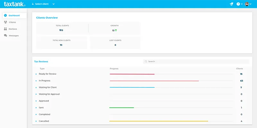Click the Progress column header
Image resolution: width=257 pixels, height=128 pixels.
pyautogui.click(x=114, y=69)
